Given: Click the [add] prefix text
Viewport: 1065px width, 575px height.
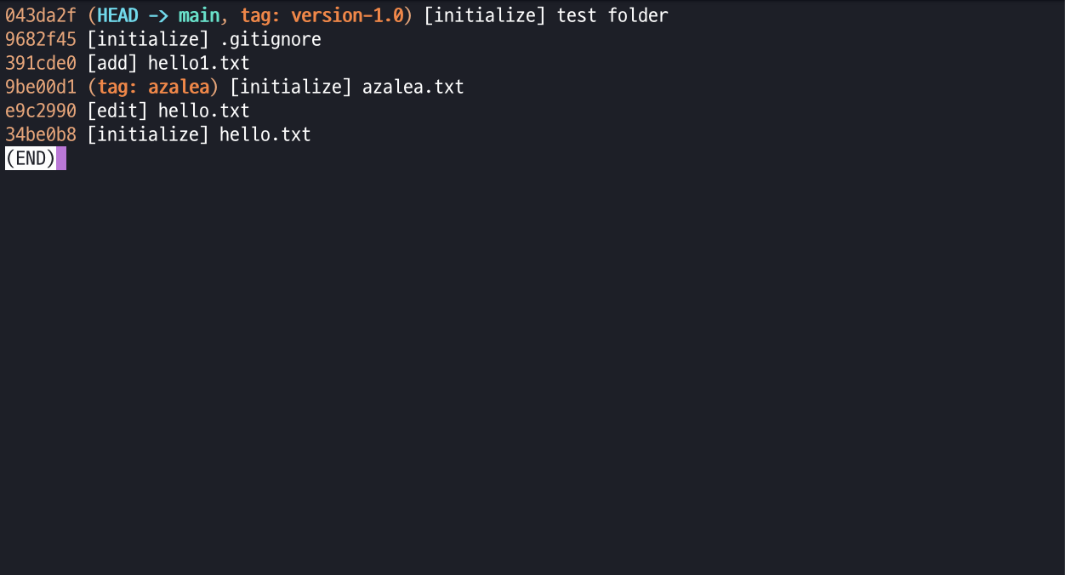Looking at the screenshot, I should [x=112, y=63].
